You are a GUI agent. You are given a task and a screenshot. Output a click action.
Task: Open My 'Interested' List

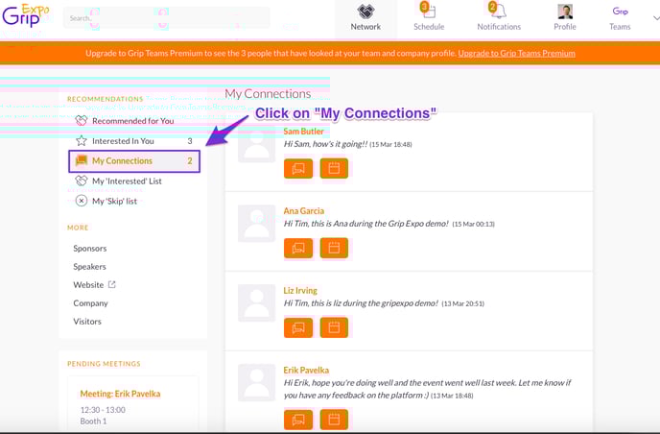click(x=127, y=181)
